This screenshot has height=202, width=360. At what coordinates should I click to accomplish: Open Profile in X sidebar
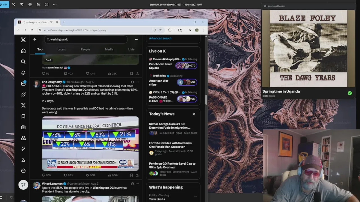click(x=23, y=160)
